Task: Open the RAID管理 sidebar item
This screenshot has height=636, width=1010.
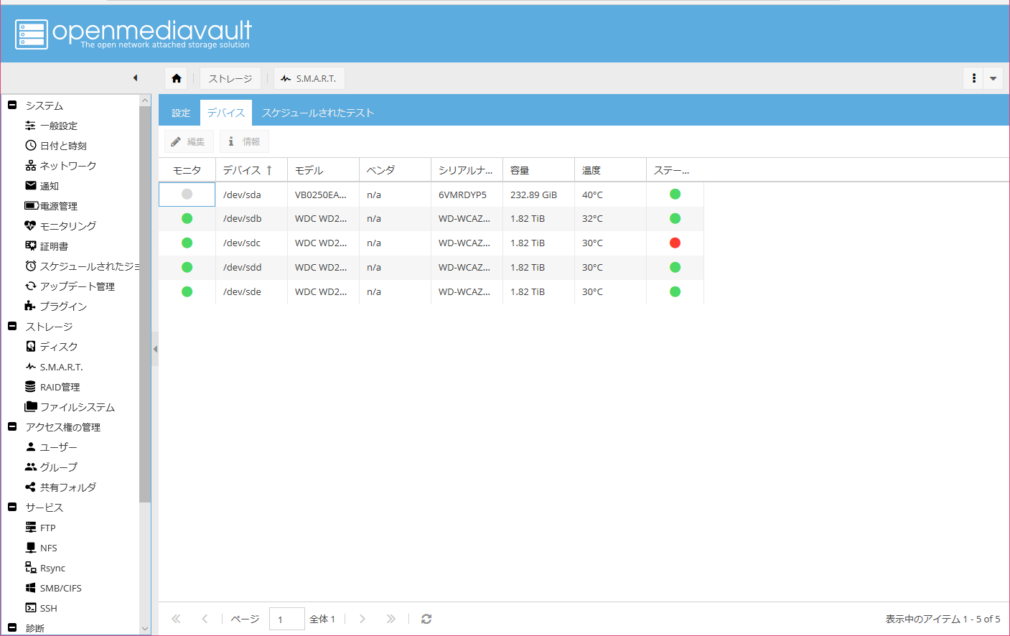Action: (60, 387)
